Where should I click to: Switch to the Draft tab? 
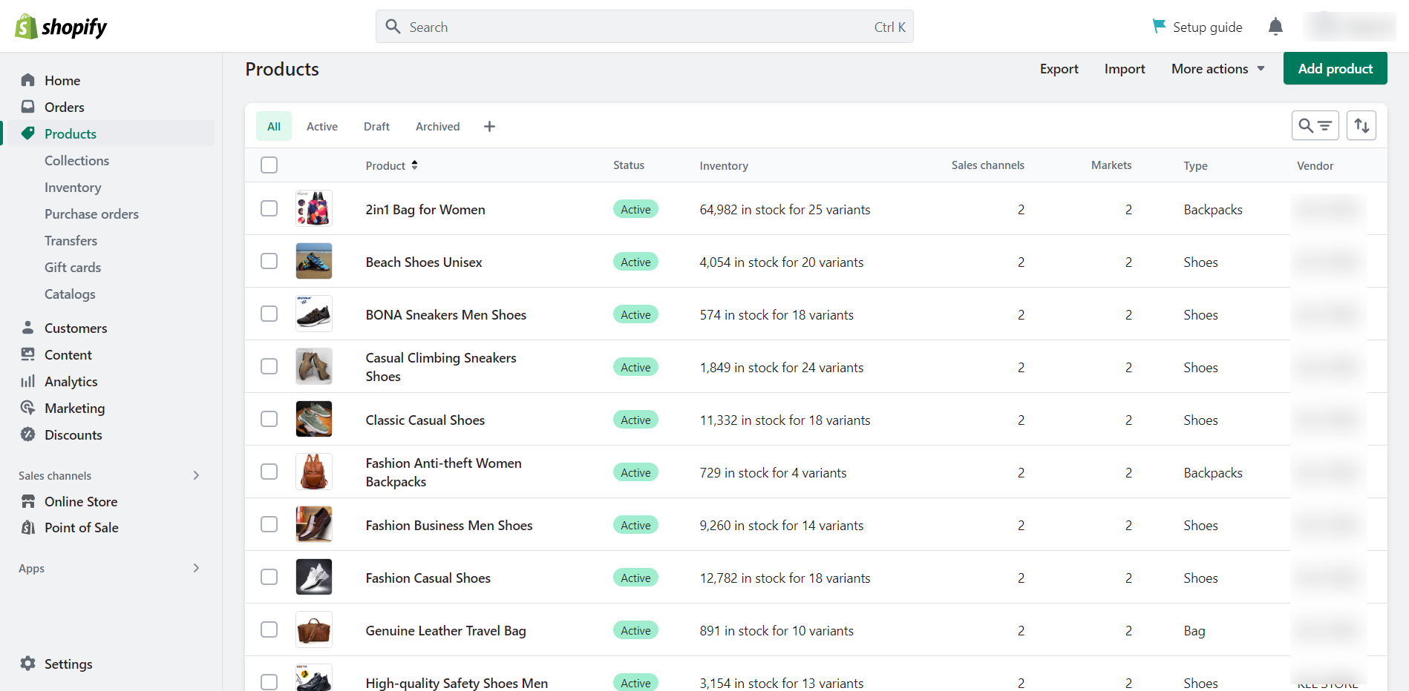(x=376, y=127)
